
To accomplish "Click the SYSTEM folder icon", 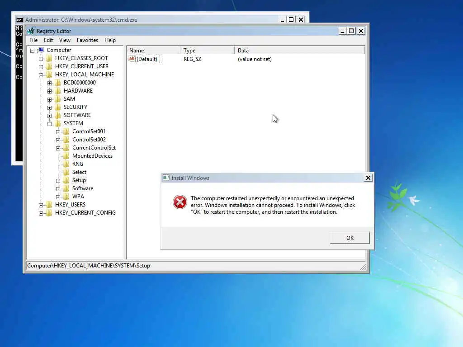I will 57,123.
